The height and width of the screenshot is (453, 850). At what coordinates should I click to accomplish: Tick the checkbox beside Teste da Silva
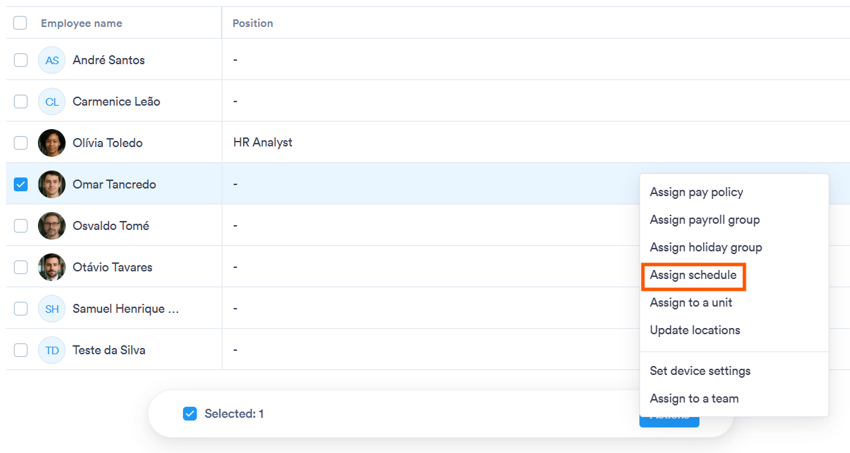pyautogui.click(x=21, y=350)
